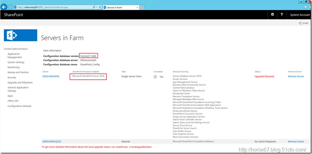This screenshot has height=154, width=312.
Task: Open Office 365 navigation link
Action: point(13,101)
